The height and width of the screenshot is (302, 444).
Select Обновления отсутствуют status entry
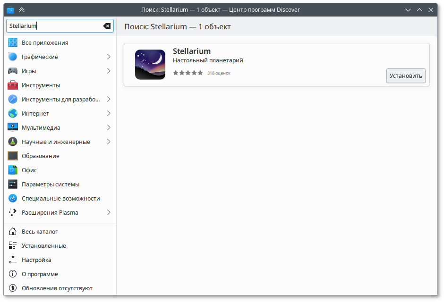tap(57, 288)
